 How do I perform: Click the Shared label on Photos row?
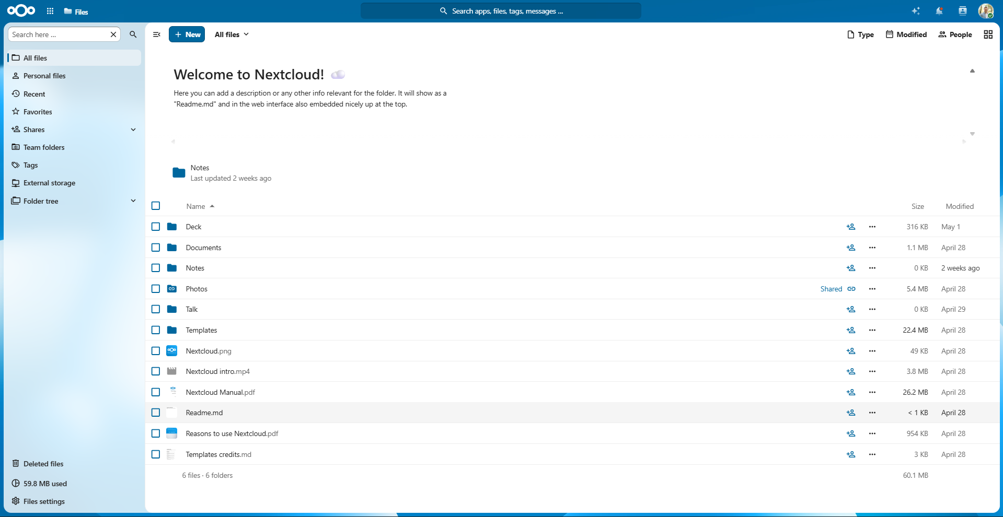[x=831, y=289]
